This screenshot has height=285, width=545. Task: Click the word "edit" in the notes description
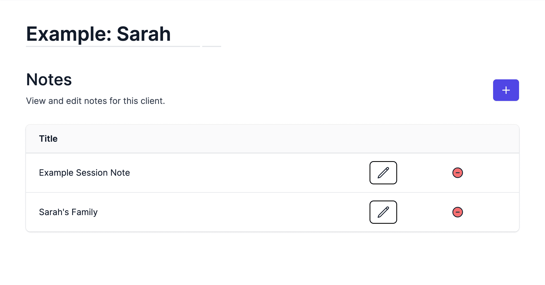point(74,101)
